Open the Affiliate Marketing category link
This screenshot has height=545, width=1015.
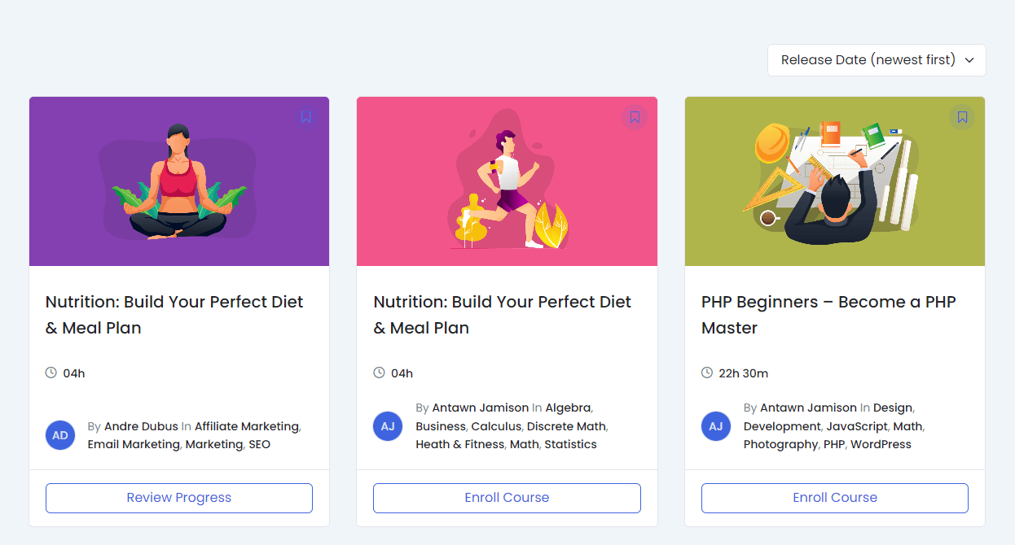pyautogui.click(x=246, y=425)
